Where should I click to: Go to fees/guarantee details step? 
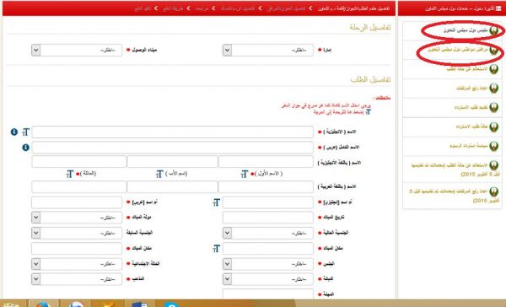[x=238, y=8]
